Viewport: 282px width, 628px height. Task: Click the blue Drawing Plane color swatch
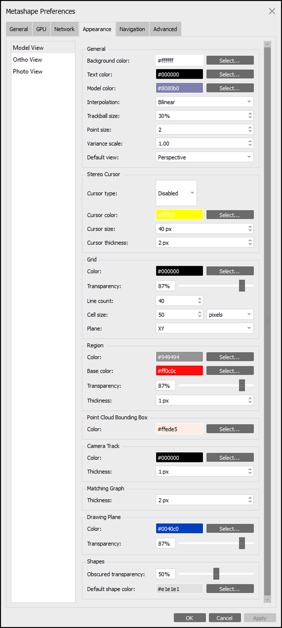[180, 529]
